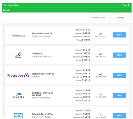Click Transamerica's A+ rating
The image size is (133, 119).
pyautogui.click(x=101, y=34)
